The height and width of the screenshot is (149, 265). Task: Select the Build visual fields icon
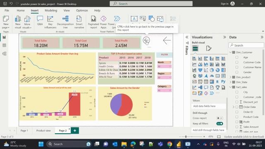coord(195,48)
